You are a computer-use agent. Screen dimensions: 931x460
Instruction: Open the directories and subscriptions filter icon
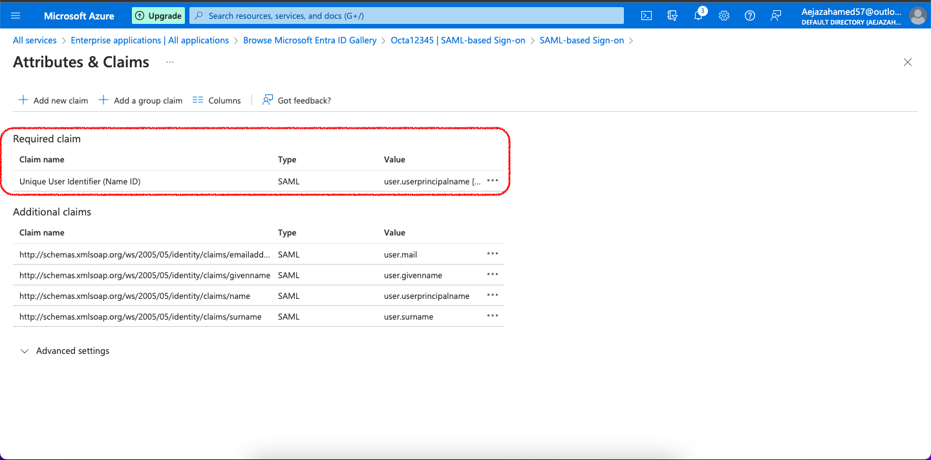point(672,16)
